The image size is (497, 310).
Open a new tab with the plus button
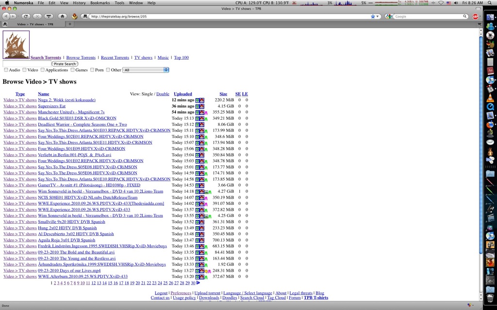70,24
